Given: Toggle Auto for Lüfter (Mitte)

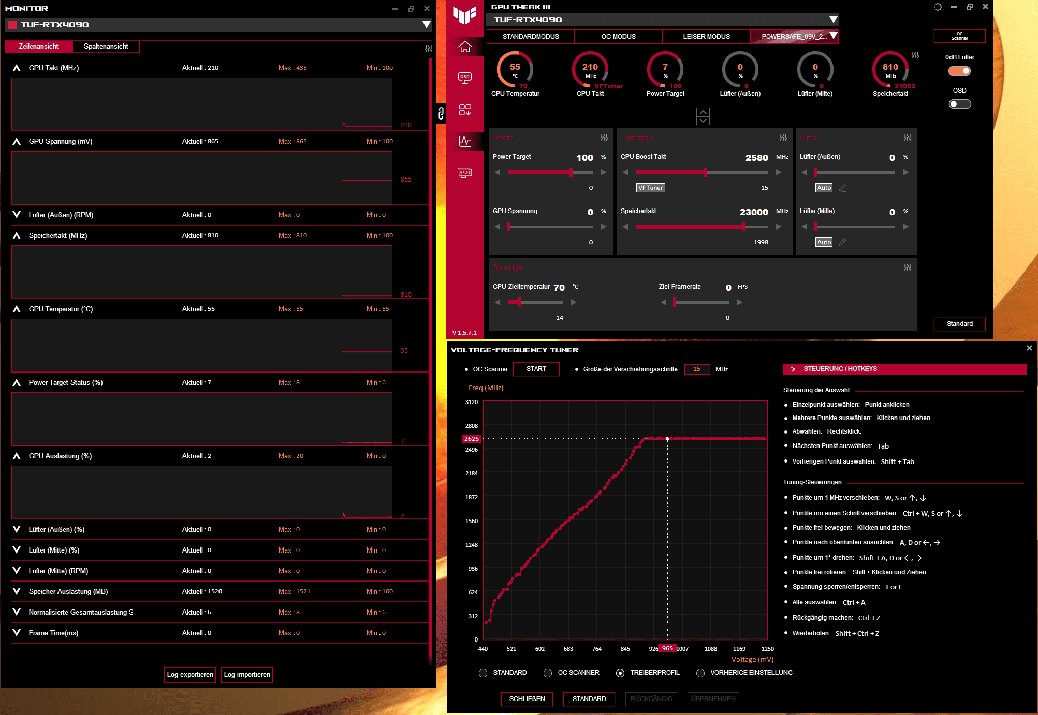Looking at the screenshot, I should point(824,242).
